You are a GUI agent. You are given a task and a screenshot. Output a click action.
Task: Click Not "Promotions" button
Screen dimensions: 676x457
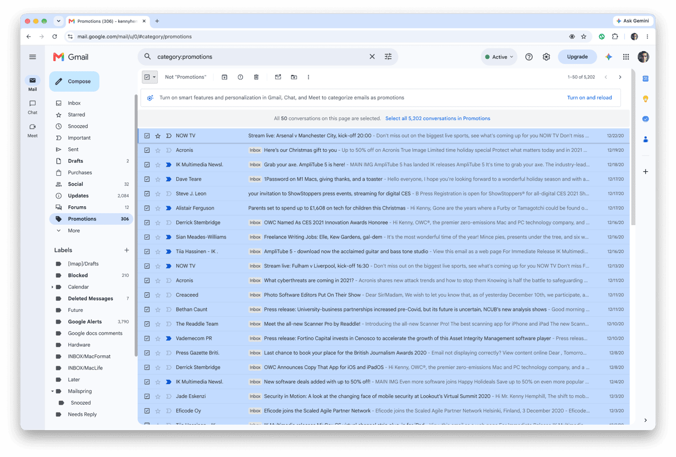coord(185,77)
